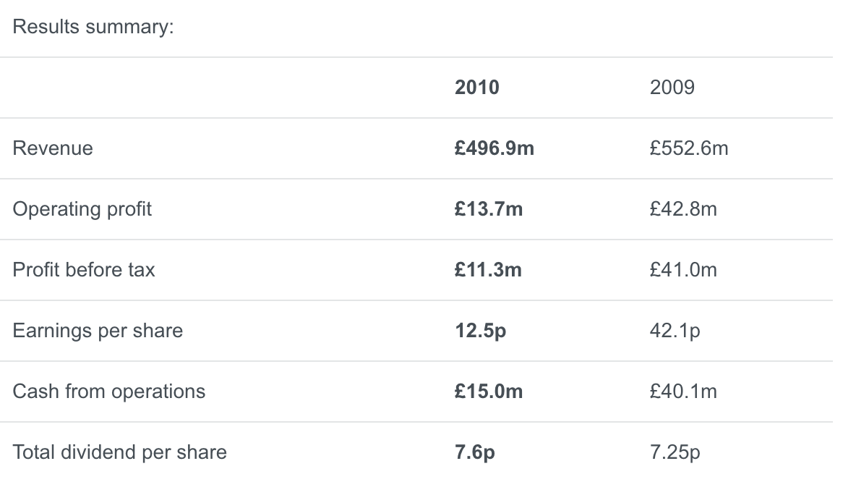Select the £40.1m cash figure
This screenshot has width=856, height=495.
[x=683, y=392]
